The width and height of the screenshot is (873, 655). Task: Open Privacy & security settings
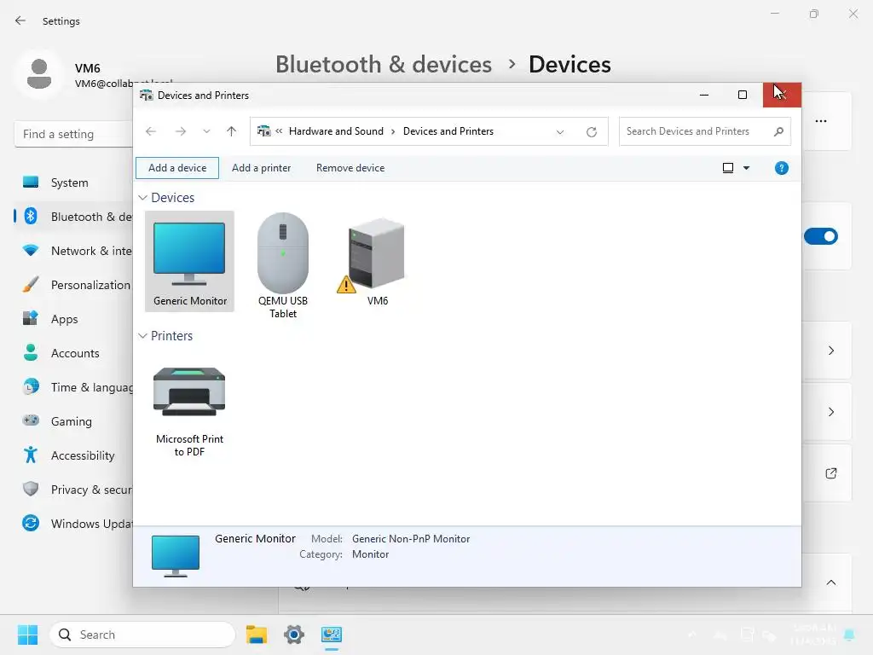pyautogui.click(x=73, y=490)
